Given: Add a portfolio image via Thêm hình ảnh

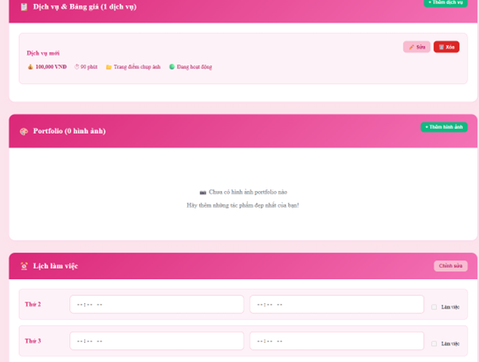Looking at the screenshot, I should 444,127.
